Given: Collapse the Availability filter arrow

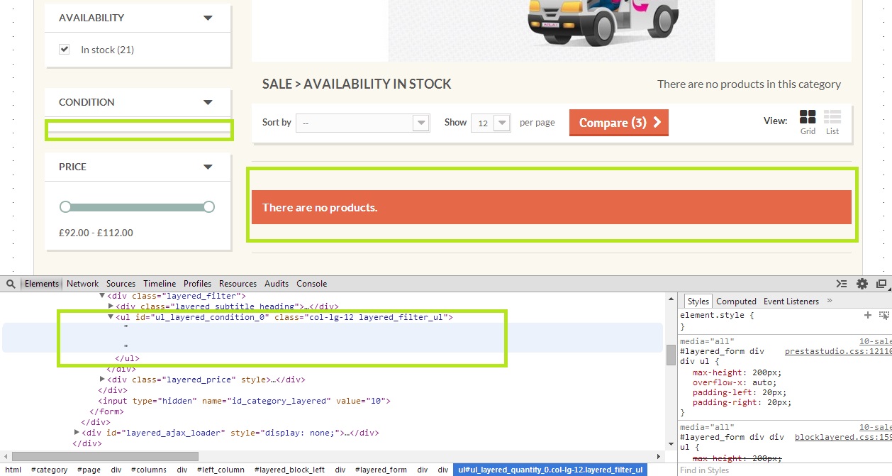Looking at the screenshot, I should tap(208, 18).
